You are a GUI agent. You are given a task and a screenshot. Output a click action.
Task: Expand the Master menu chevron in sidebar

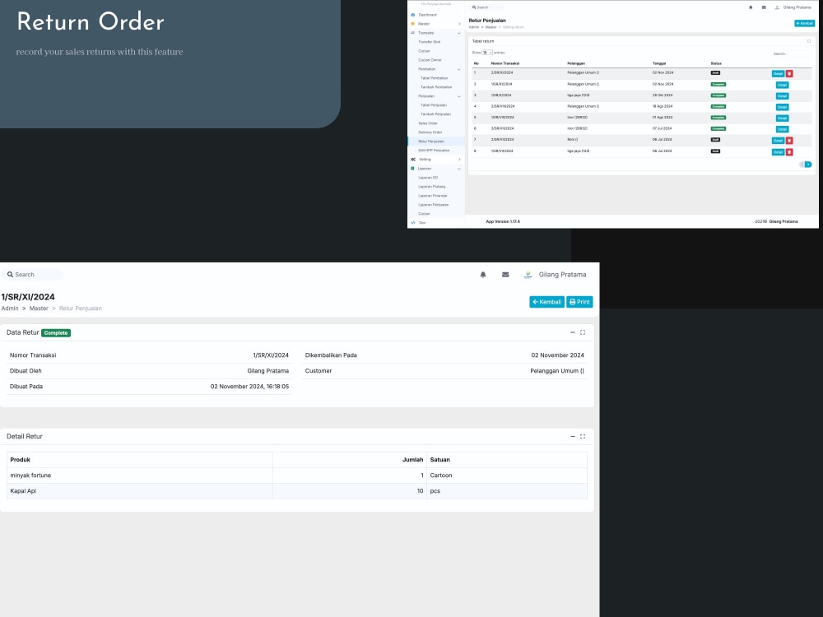pos(459,24)
